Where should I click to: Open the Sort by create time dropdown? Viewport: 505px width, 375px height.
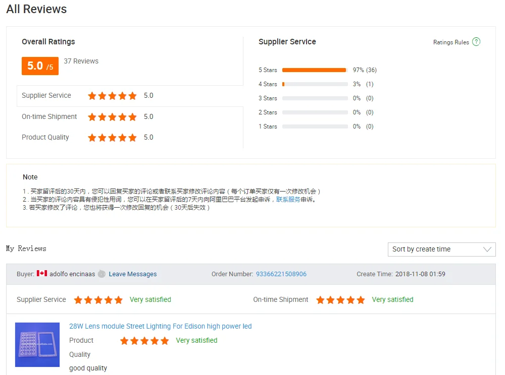pos(442,249)
